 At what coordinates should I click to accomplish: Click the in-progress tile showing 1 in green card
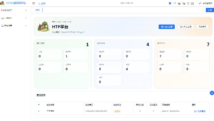point(76,54)
